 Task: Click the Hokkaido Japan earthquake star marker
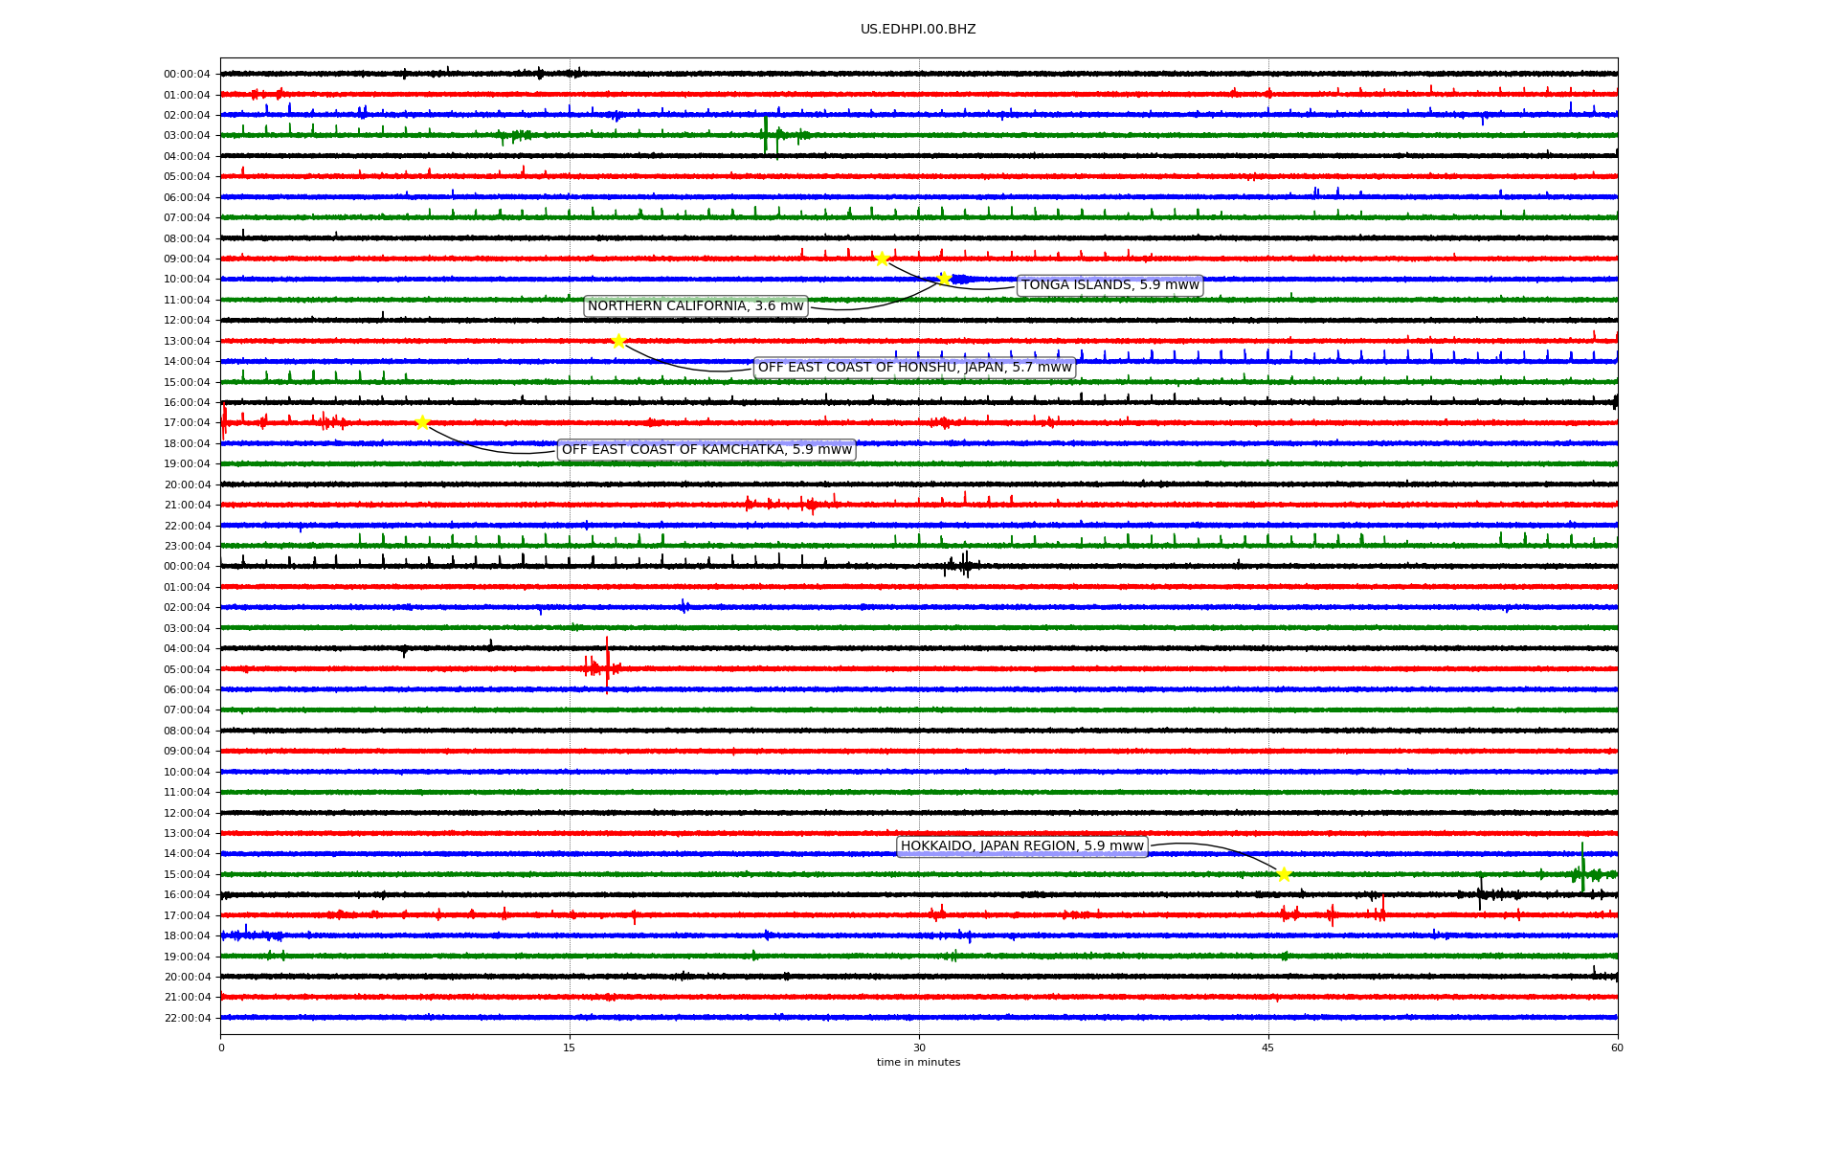click(x=1284, y=874)
